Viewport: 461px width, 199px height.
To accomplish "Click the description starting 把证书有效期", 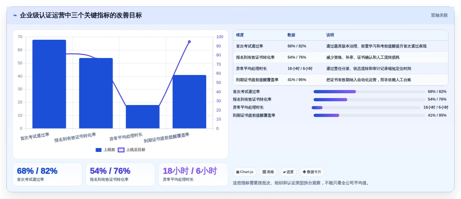I will point(369,80).
